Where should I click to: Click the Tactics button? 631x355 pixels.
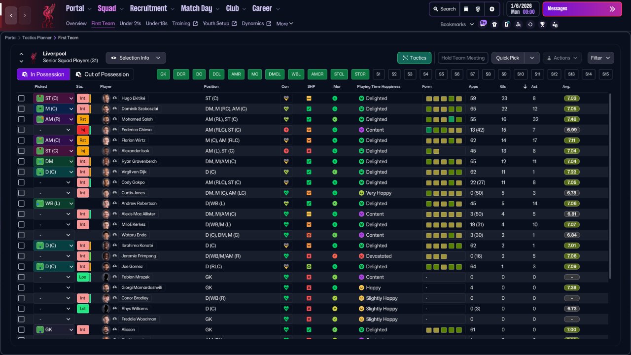[415, 58]
